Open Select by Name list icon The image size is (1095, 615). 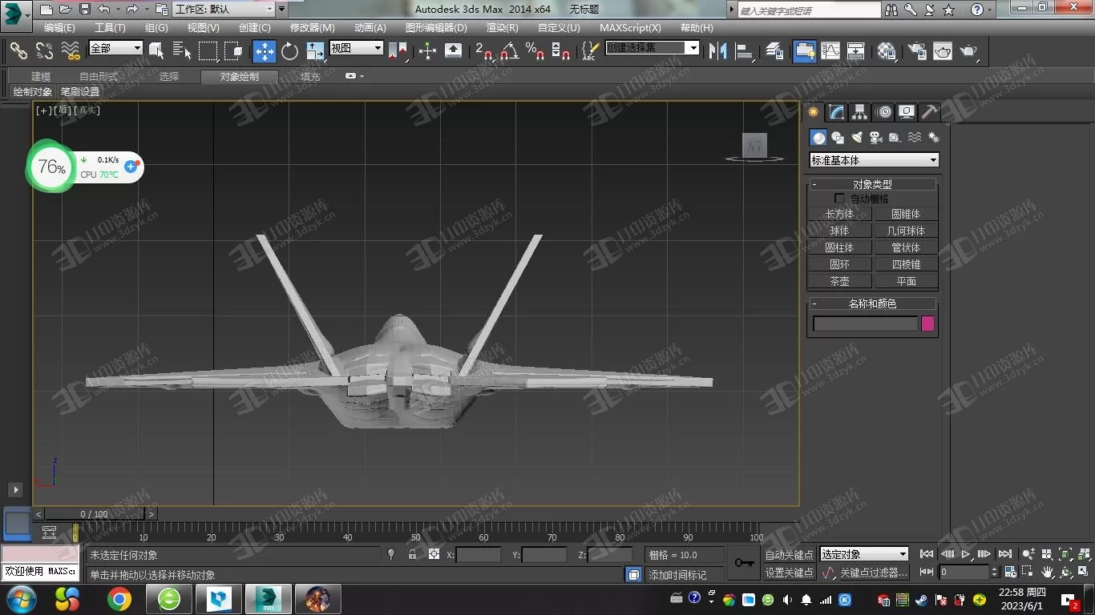point(182,51)
